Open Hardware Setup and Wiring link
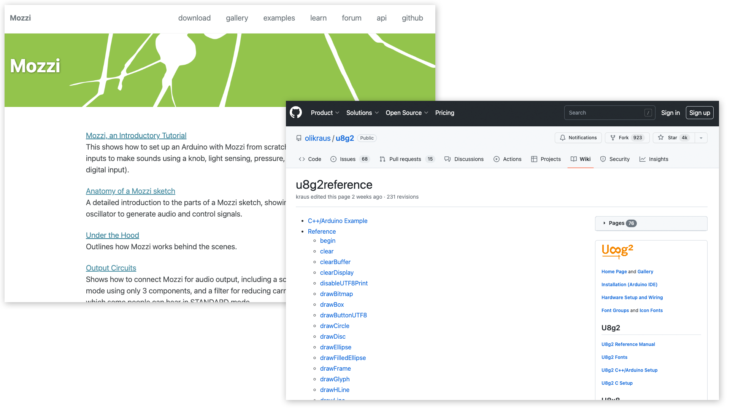The height and width of the screenshot is (411, 730). pos(632,298)
